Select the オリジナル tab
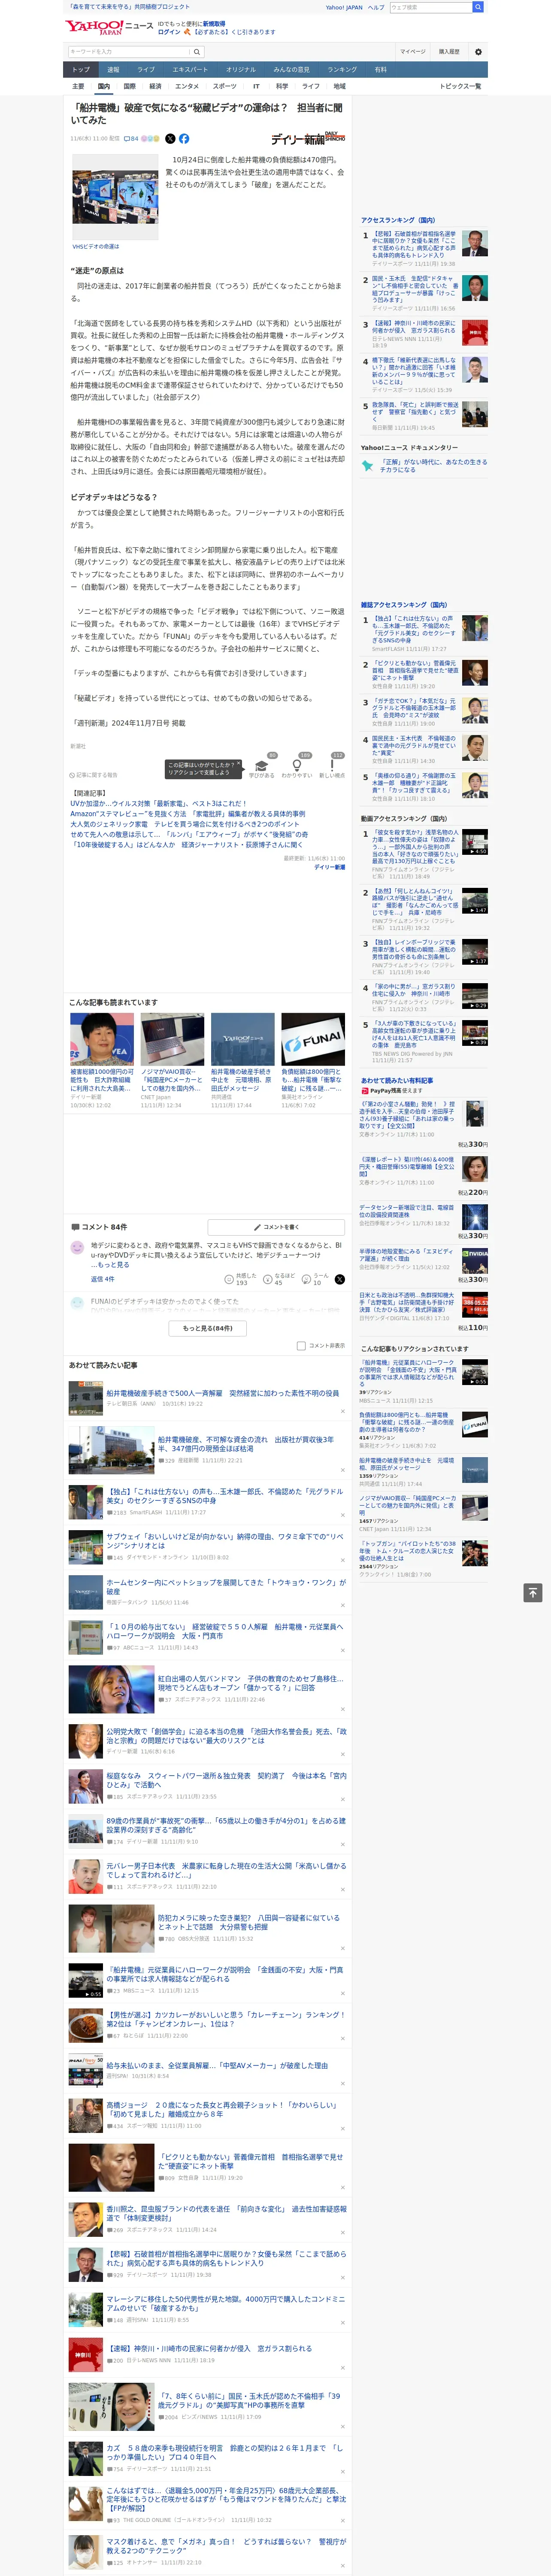Viewport: 551px width, 2576px height. point(241,69)
